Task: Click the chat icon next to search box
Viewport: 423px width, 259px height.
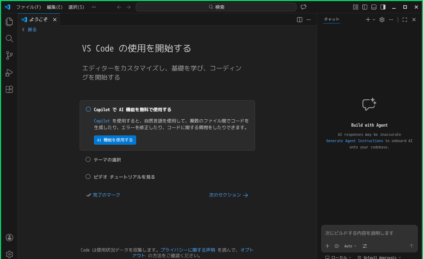Action: click(304, 7)
